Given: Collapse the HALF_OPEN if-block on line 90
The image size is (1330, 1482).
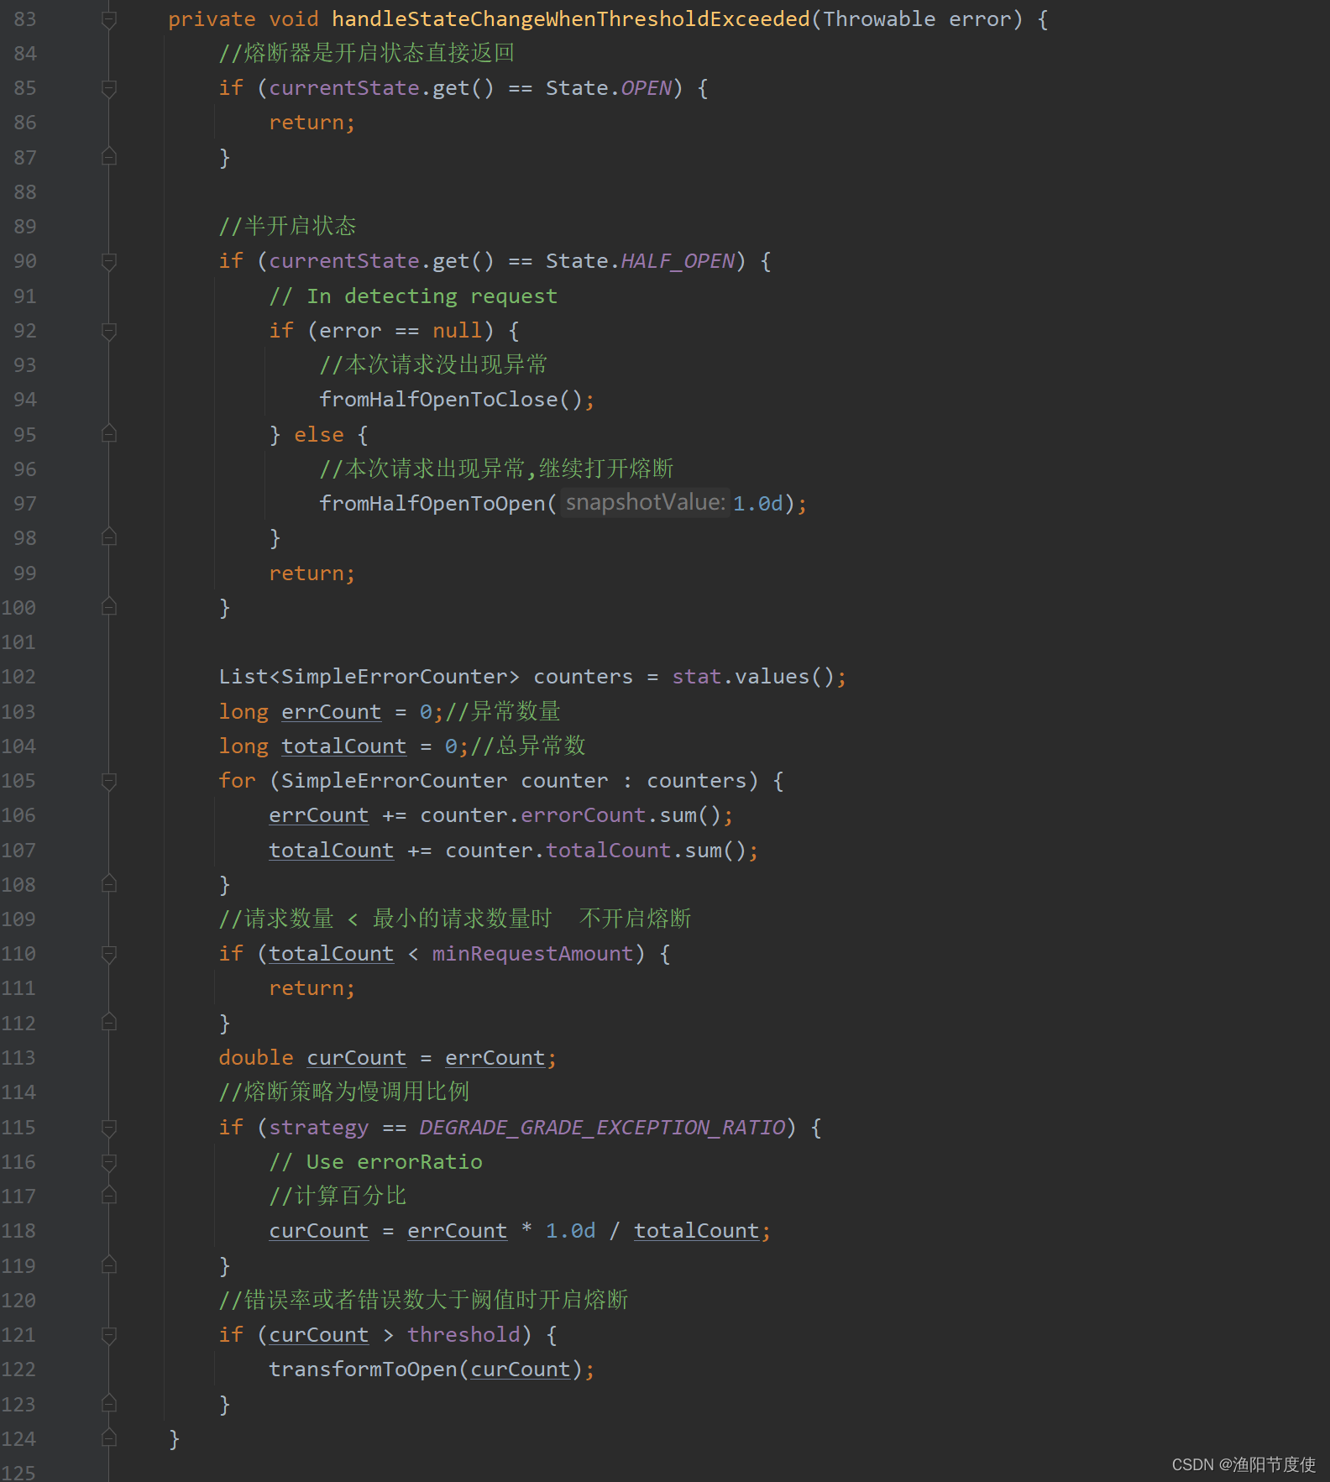Looking at the screenshot, I should click(x=109, y=261).
